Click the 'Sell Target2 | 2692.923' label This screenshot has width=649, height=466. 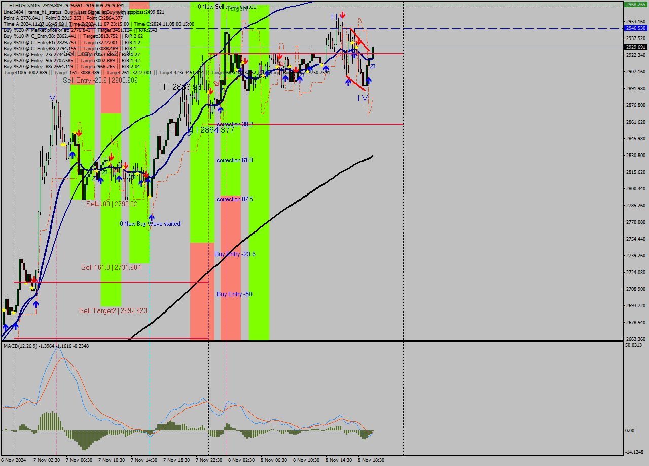pos(113,310)
